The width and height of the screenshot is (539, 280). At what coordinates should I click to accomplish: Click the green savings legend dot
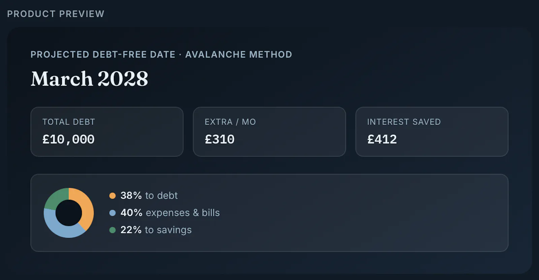coord(113,230)
